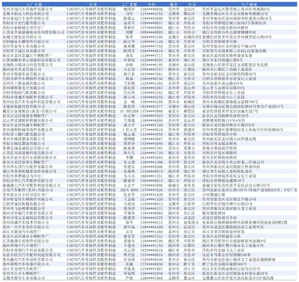Screen dimensions: 299x282
Task: Select city cell 盐城市
Action: (174, 37)
